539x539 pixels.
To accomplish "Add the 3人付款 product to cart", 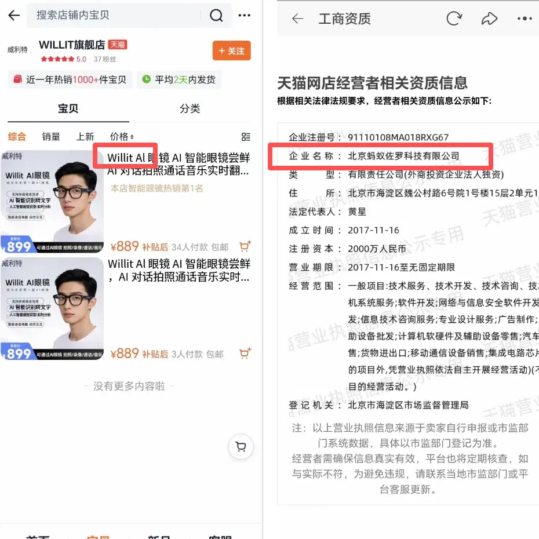I will pos(245,353).
